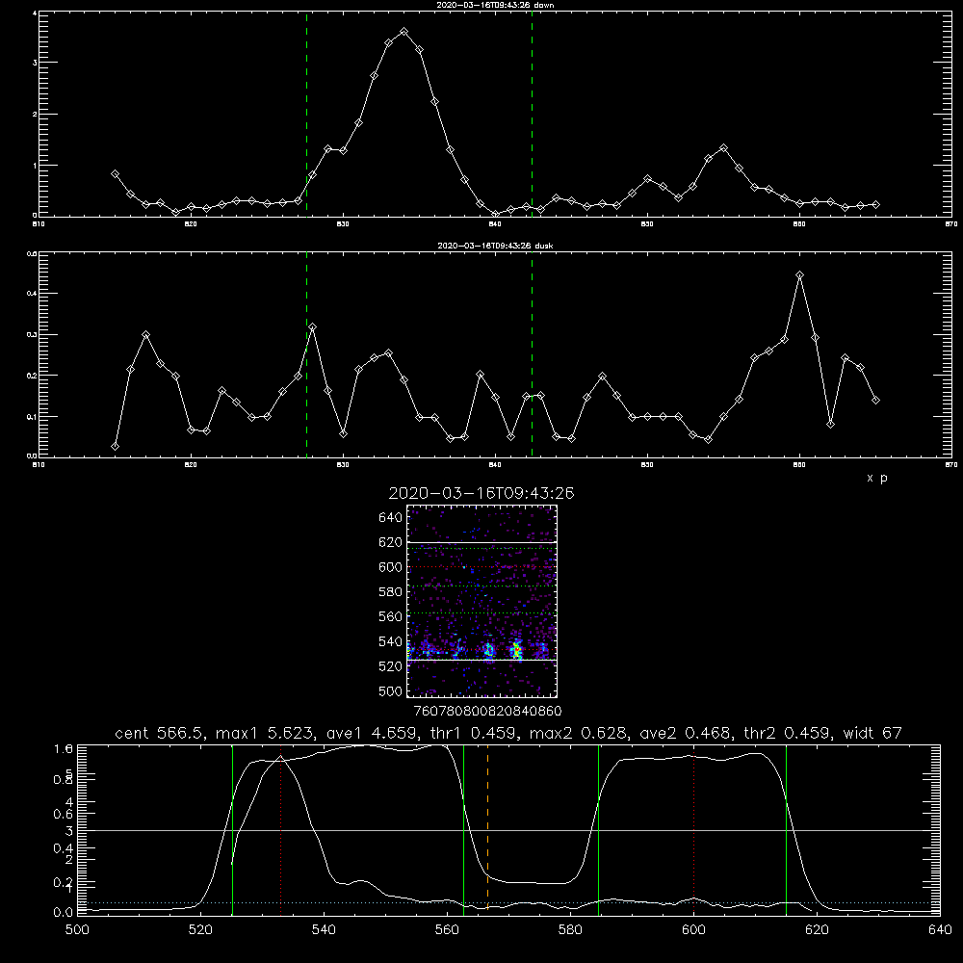
Task: Click the brightest yellow spot in the spectral image
Action: click(517, 648)
